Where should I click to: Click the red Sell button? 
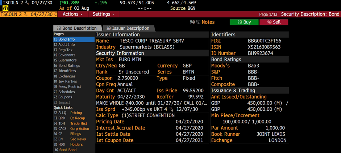point(274,22)
